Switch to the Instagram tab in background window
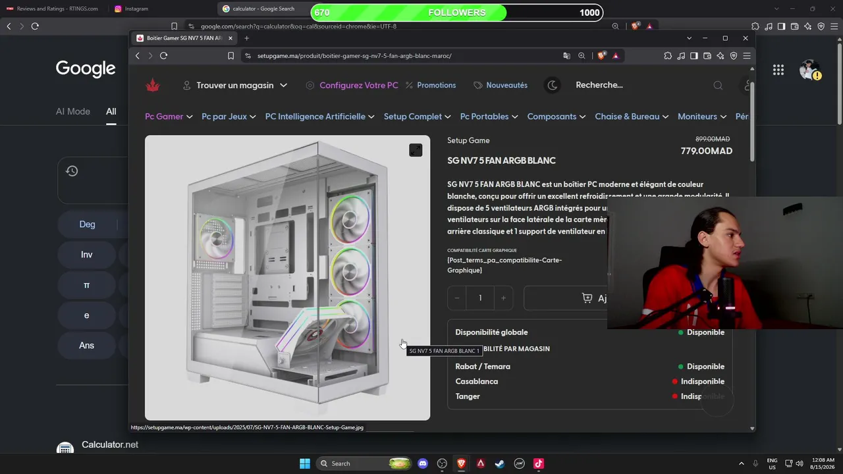 [x=132, y=9]
